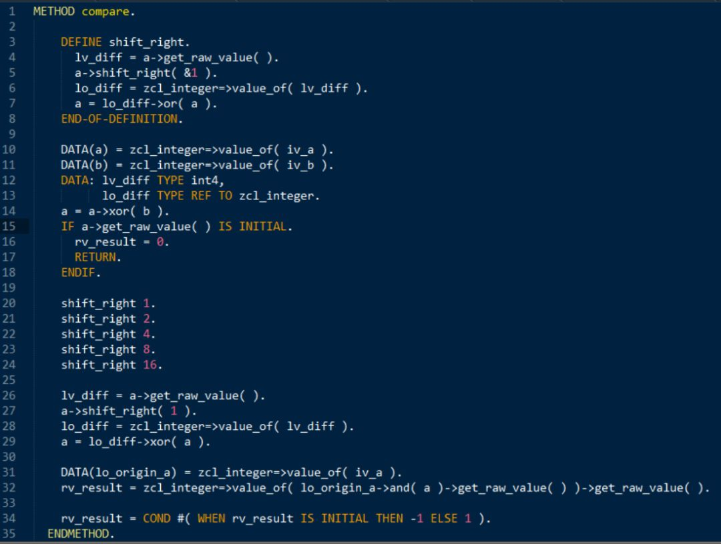Screen dimensions: 721x544
Task: Click the DEFINE keyword on line 3
Action: (81, 42)
